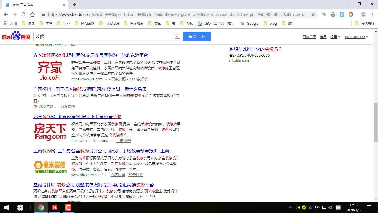Bookmark this page with the star icon
Image resolution: width=378 pixels, height=213 pixels.
tap(313, 14)
